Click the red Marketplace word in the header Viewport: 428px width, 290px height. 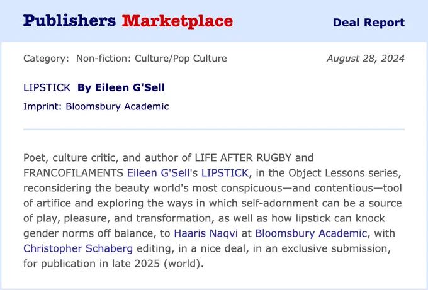click(x=177, y=21)
